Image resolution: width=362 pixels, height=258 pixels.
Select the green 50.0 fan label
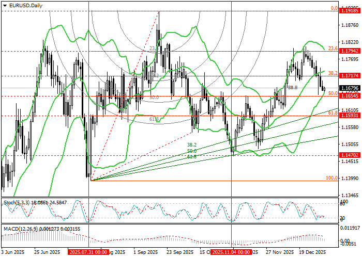point(192,151)
